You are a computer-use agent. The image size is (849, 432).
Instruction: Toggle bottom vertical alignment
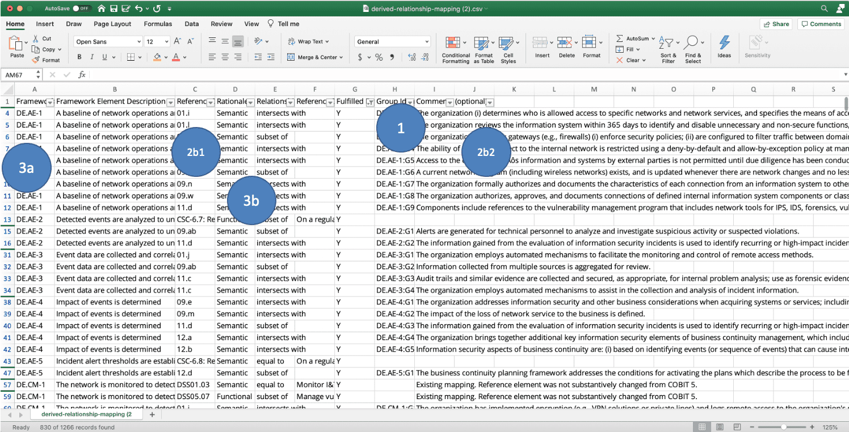click(x=238, y=41)
